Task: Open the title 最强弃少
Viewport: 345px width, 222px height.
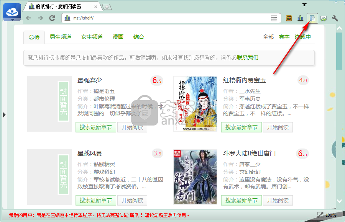Action: [90, 80]
